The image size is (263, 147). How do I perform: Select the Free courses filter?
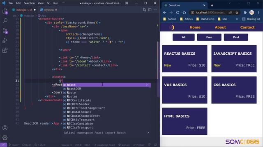pyautogui.click(x=209, y=37)
